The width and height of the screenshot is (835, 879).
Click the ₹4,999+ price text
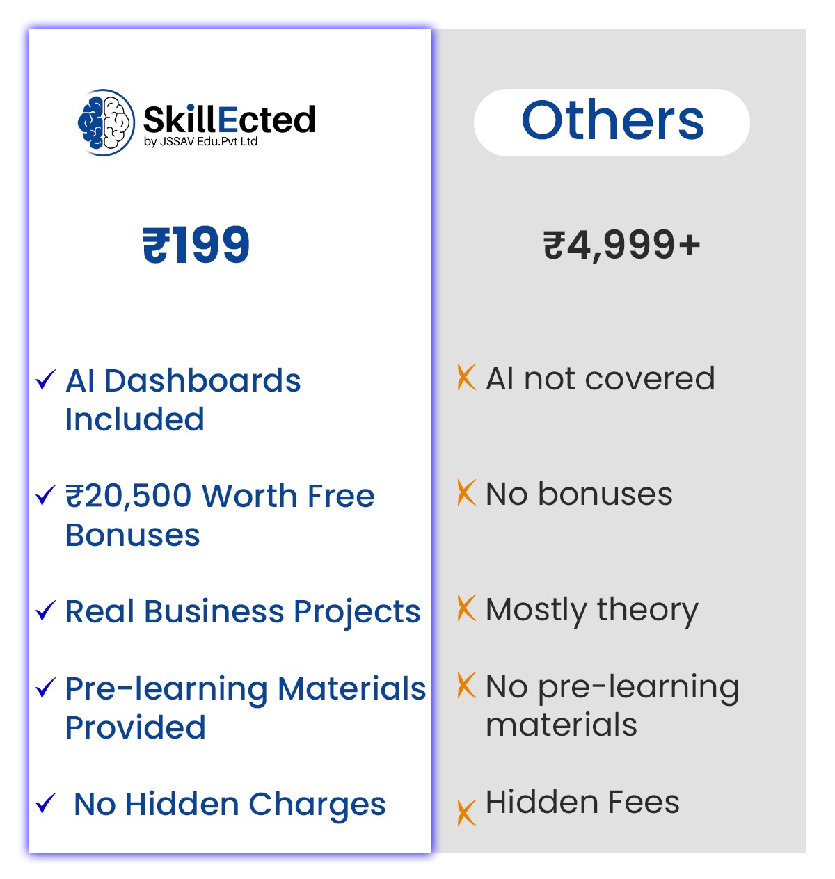[x=621, y=245]
